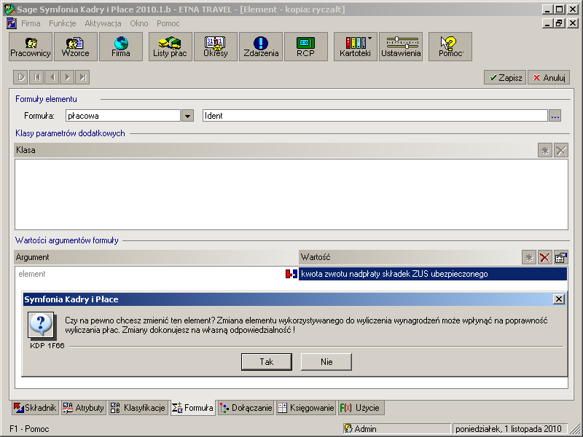Restore the inner Element document window
Screen dimensions: 583x437
pos(559,23)
